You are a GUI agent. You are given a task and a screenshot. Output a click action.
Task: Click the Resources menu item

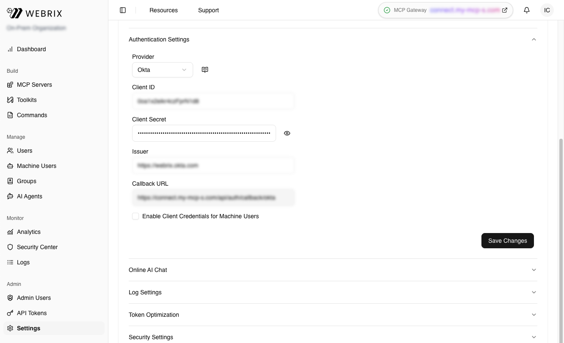point(163,10)
